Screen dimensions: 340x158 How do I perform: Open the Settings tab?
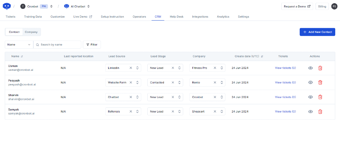click(x=243, y=17)
